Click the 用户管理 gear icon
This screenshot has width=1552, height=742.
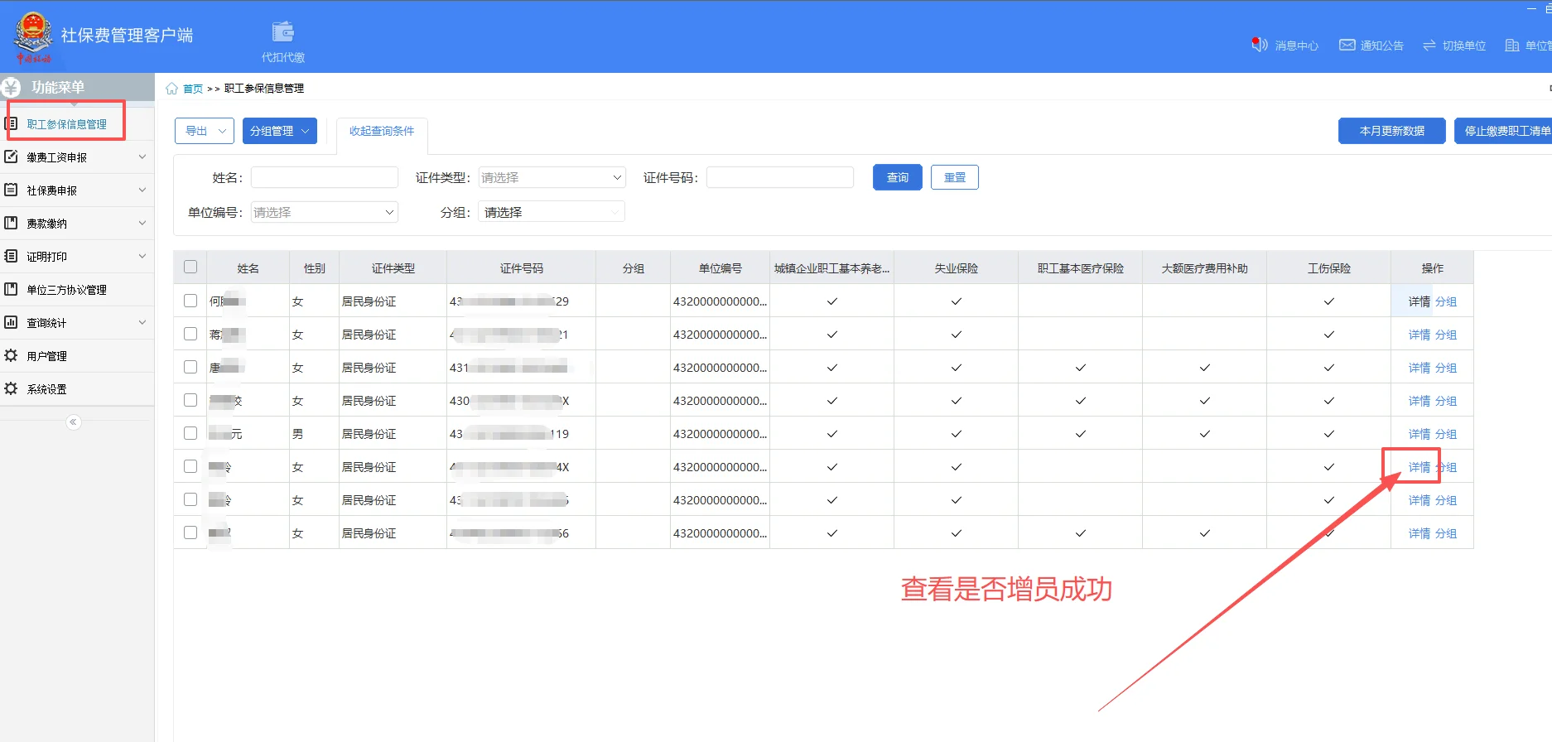[11, 355]
